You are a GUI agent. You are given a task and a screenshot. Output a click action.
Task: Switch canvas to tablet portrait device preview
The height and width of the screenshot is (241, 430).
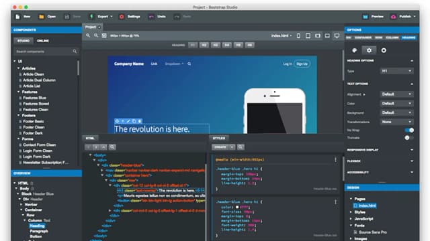coord(308,35)
